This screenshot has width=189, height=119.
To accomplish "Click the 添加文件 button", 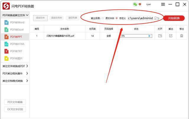I will 40,18.
